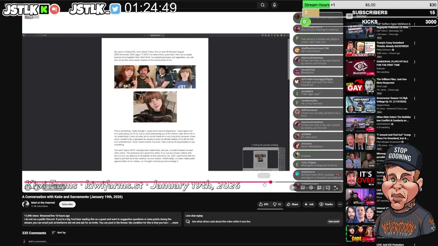Screen dimensions: 438x246
Task: Click Open panel for live chat replay
Action: [x=334, y=221]
